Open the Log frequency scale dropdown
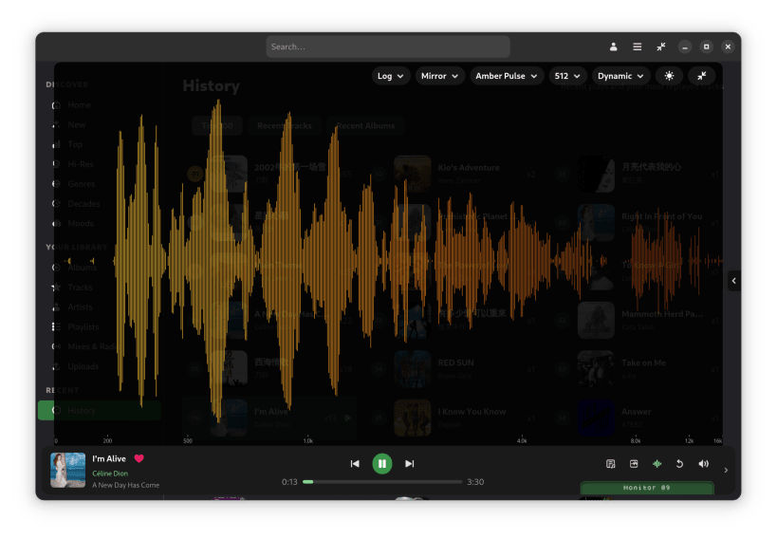Image resolution: width=777 pixels, height=539 pixels. pyautogui.click(x=391, y=76)
